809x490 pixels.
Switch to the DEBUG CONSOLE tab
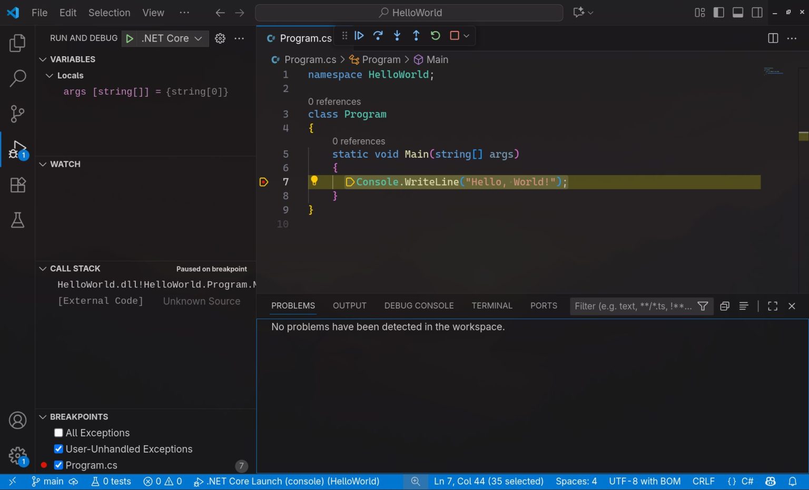419,306
